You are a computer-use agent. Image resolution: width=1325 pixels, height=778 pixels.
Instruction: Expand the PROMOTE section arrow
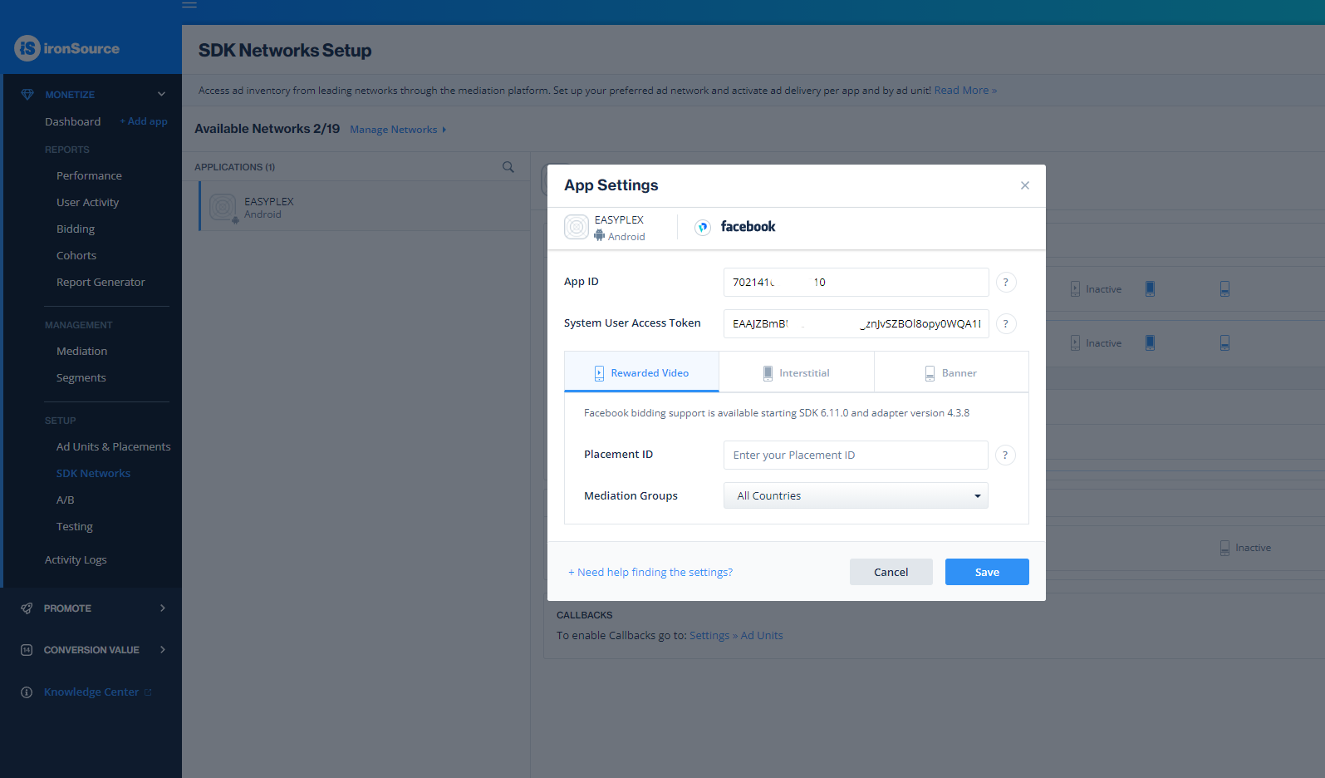(x=162, y=608)
